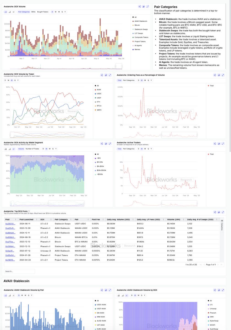Expand Ordering Fees chart to fullscreen
Image resolution: width=231 pixels, height=330 pixels.
tap(223, 75)
